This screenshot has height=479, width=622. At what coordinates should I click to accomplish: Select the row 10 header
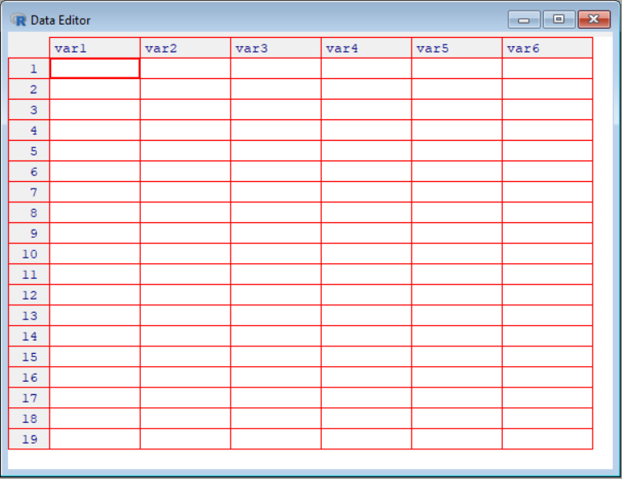(x=30, y=254)
